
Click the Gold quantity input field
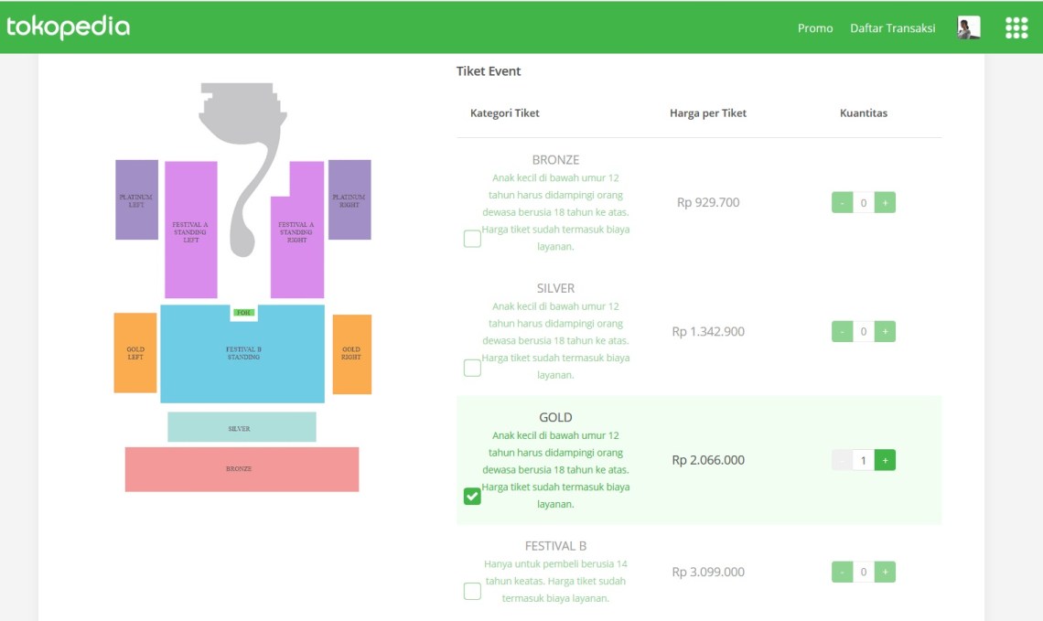point(863,461)
